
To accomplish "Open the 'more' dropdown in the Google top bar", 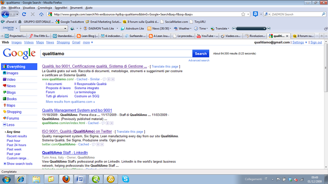I will pos(88,42).
